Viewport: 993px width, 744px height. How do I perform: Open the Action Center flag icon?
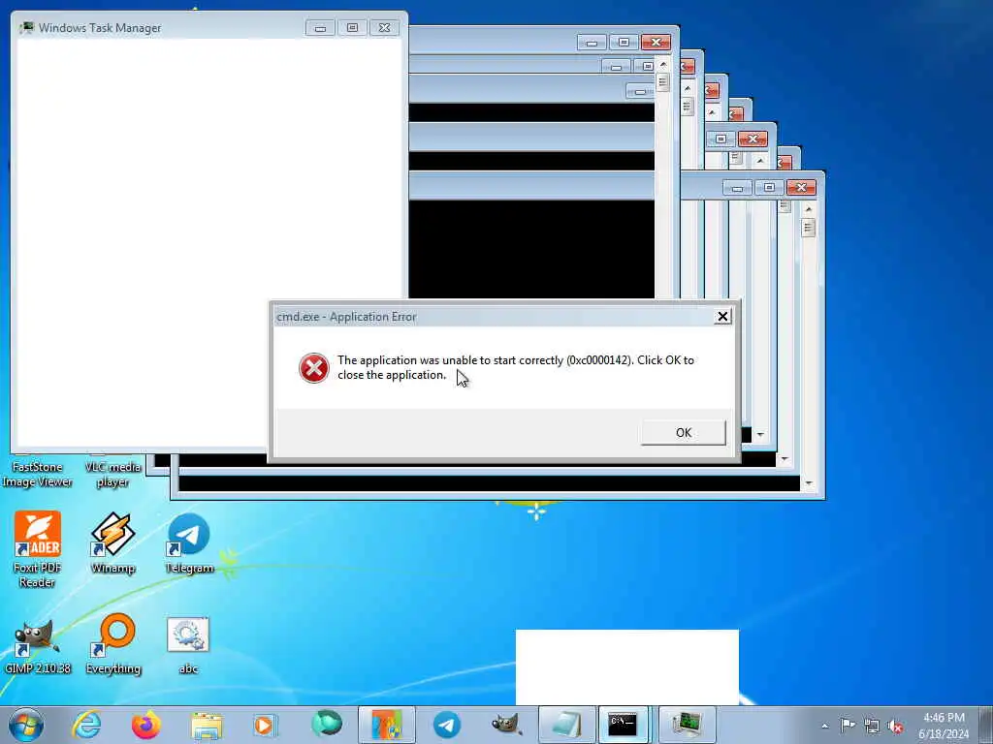click(848, 725)
